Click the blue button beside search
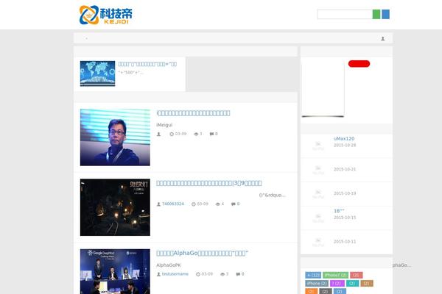Viewport: 442px width, 294px height. (385, 15)
